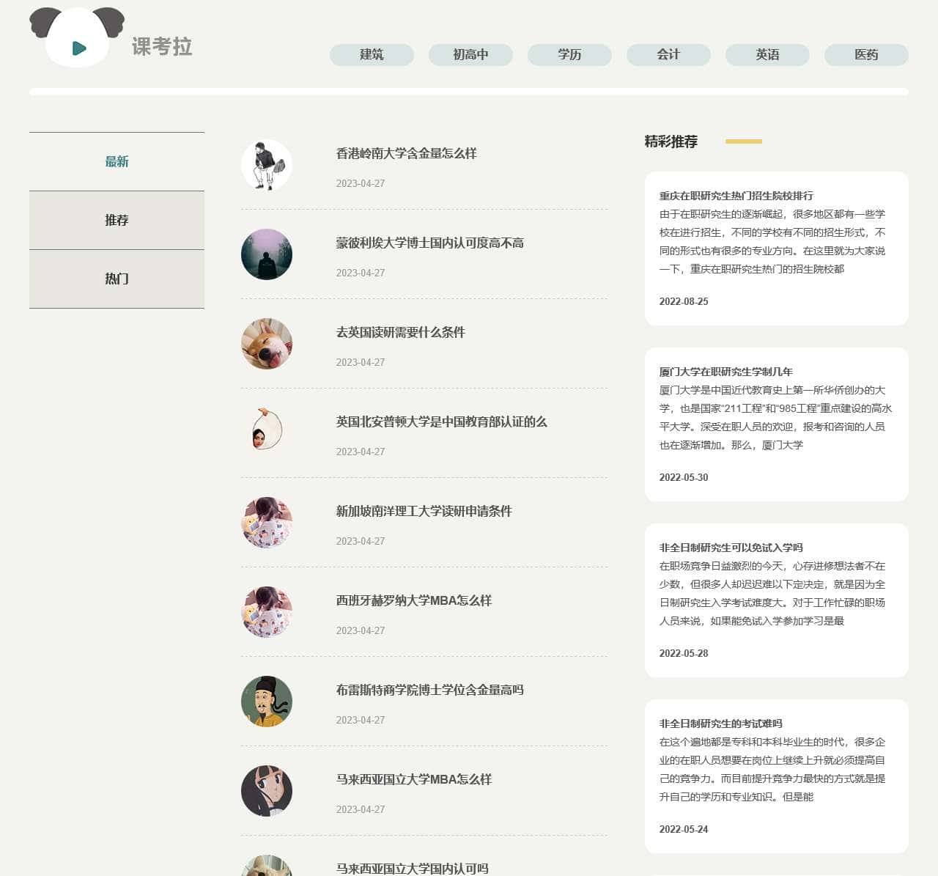Click date under 香港岭南大学含金量怎么样

click(360, 183)
